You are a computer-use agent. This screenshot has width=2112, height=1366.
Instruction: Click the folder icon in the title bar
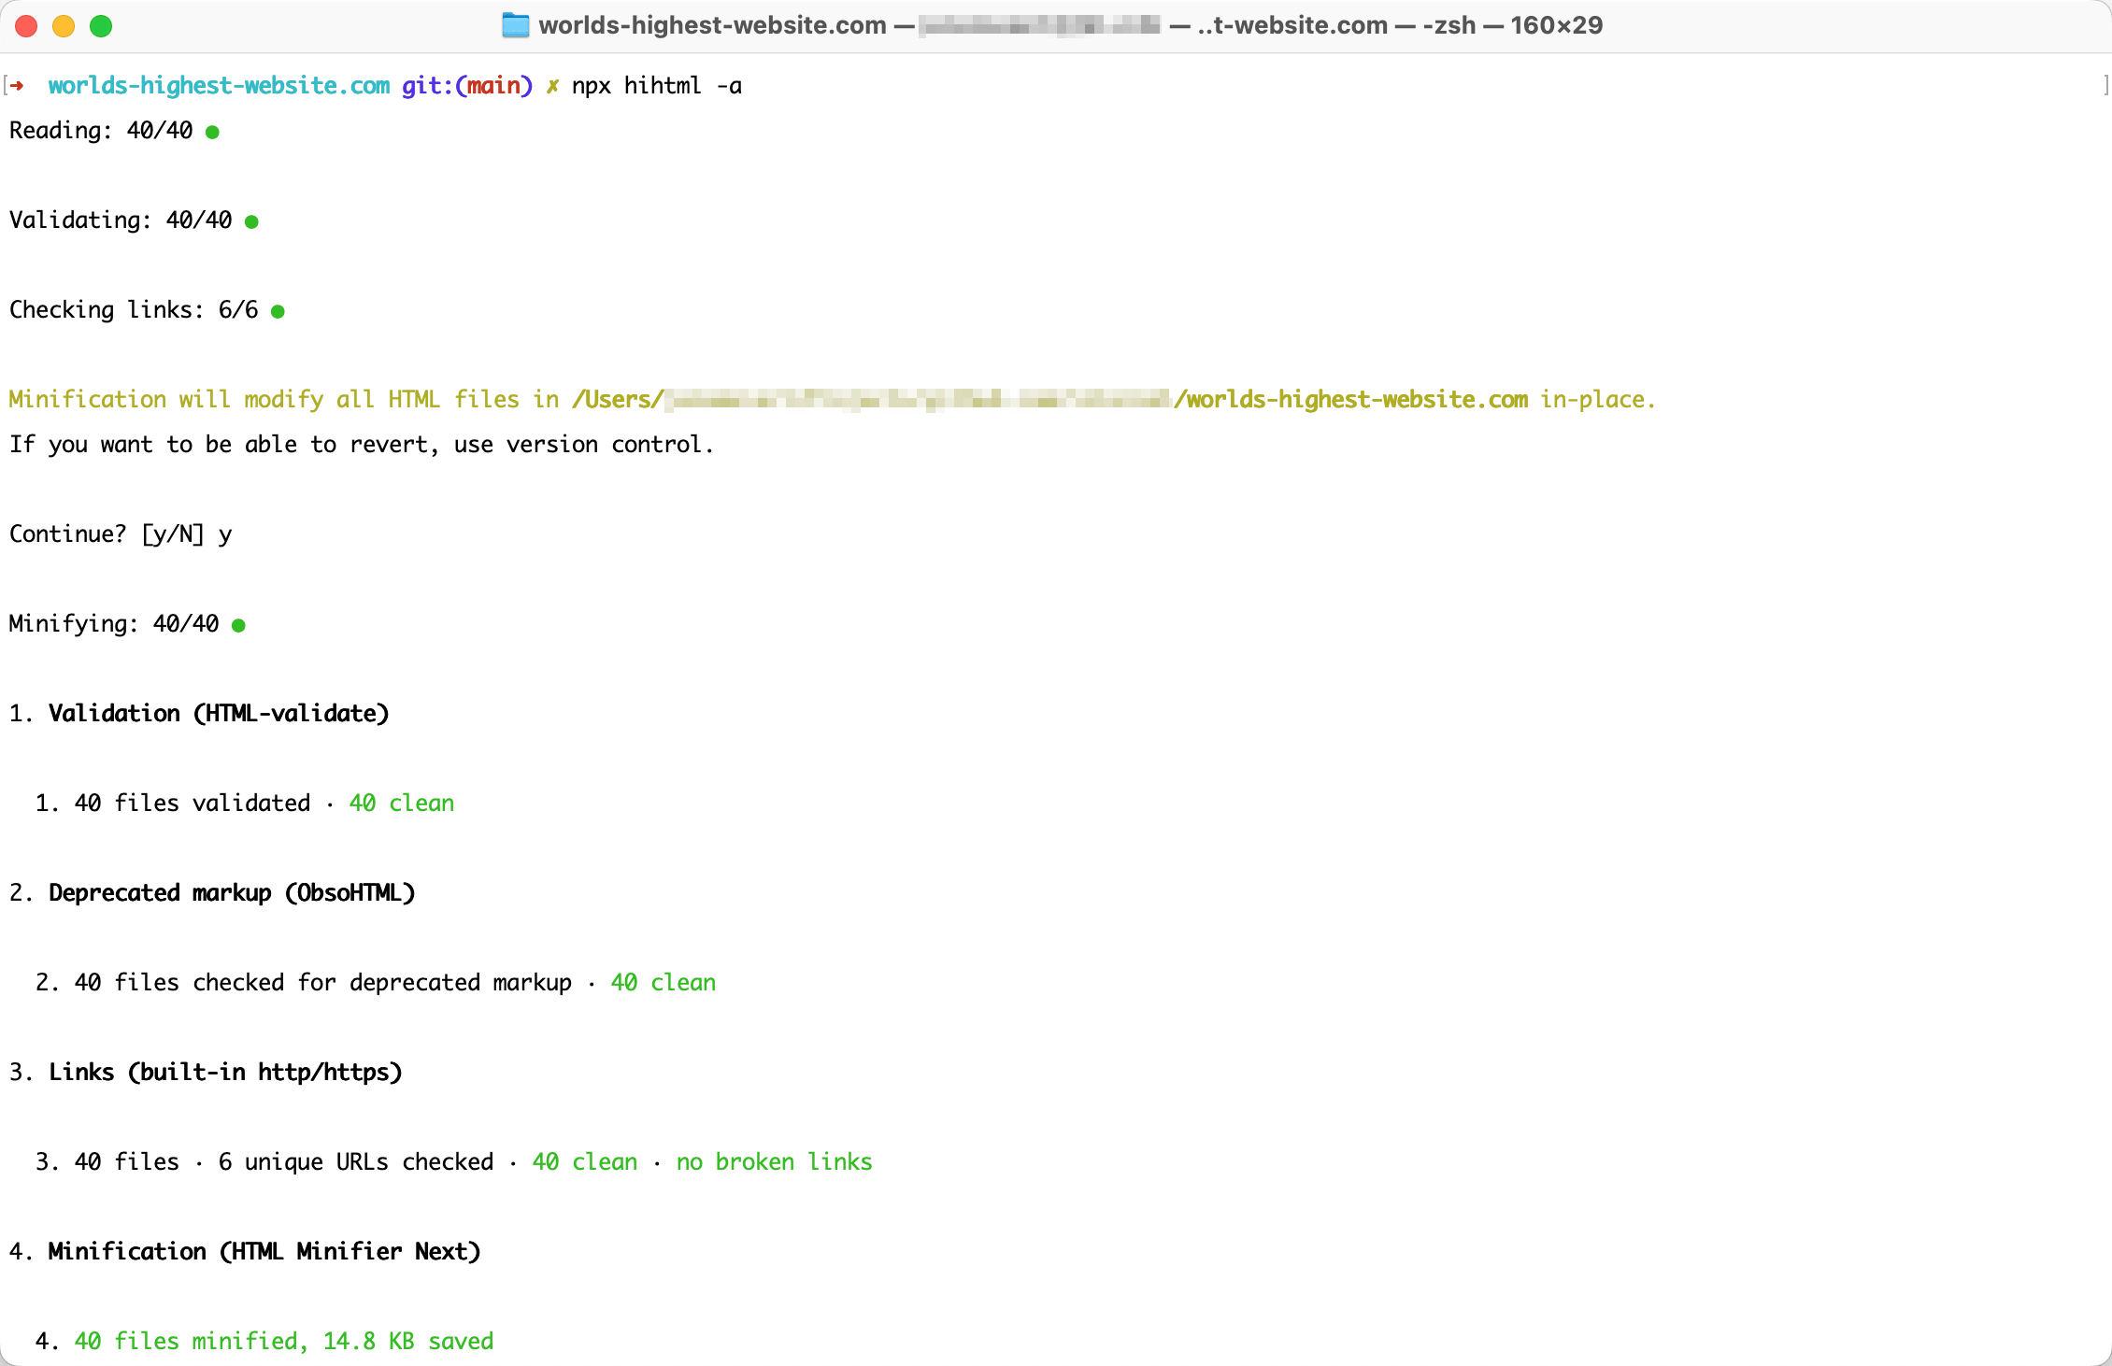515,25
